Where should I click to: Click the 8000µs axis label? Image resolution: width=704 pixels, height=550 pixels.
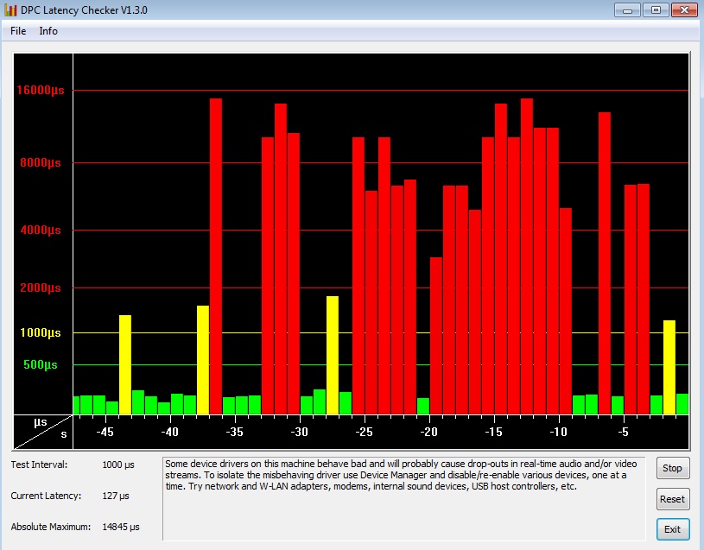(x=41, y=163)
